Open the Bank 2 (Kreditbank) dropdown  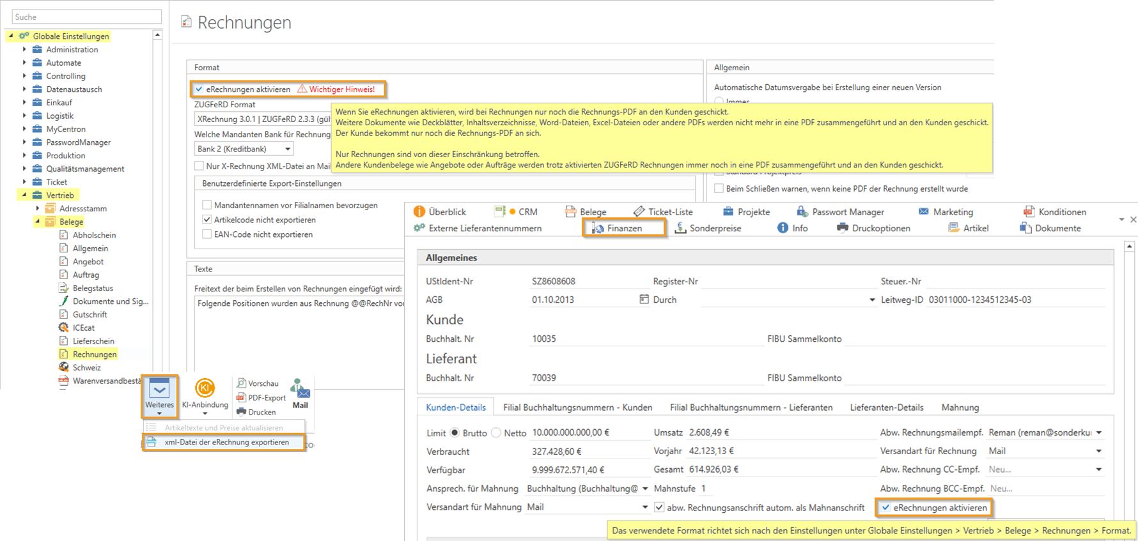tap(287, 149)
